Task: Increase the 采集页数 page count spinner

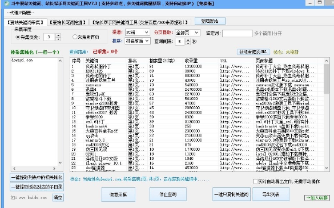Action: [x=58, y=35]
